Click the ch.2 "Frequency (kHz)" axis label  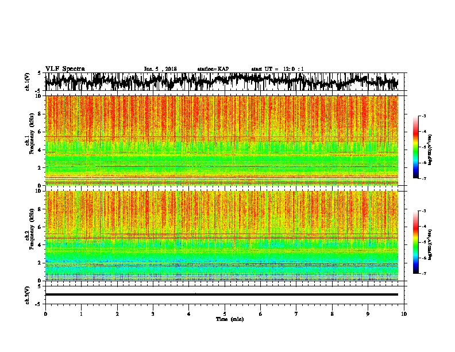32,229
